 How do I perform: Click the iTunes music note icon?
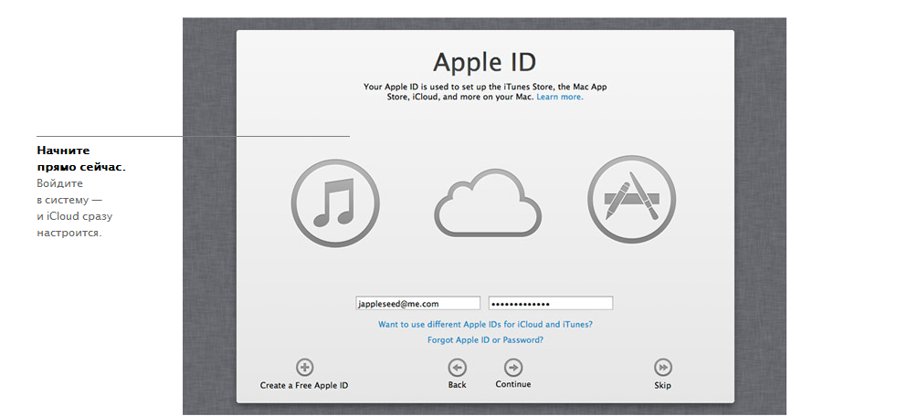click(x=334, y=203)
